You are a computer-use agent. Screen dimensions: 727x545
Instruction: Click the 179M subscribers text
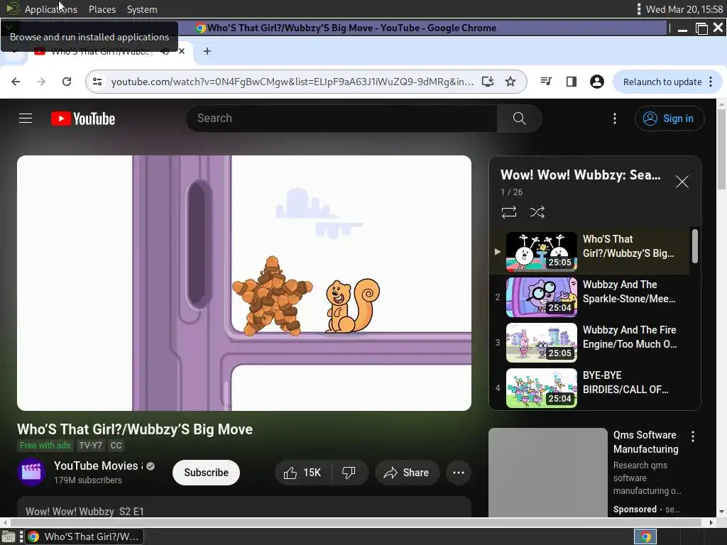pos(87,480)
